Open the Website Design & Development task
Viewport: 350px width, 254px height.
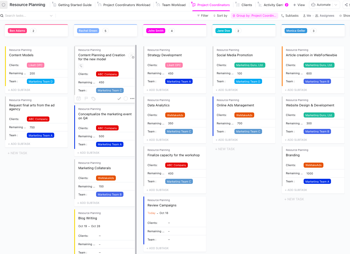(x=310, y=105)
